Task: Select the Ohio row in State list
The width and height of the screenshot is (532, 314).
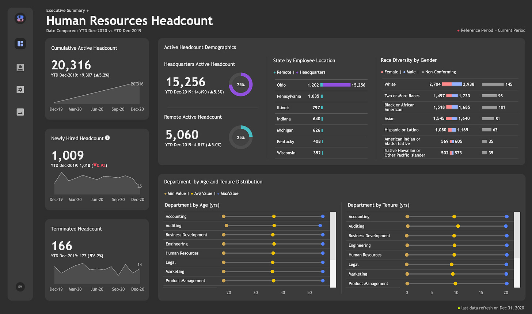Action: pyautogui.click(x=281, y=85)
